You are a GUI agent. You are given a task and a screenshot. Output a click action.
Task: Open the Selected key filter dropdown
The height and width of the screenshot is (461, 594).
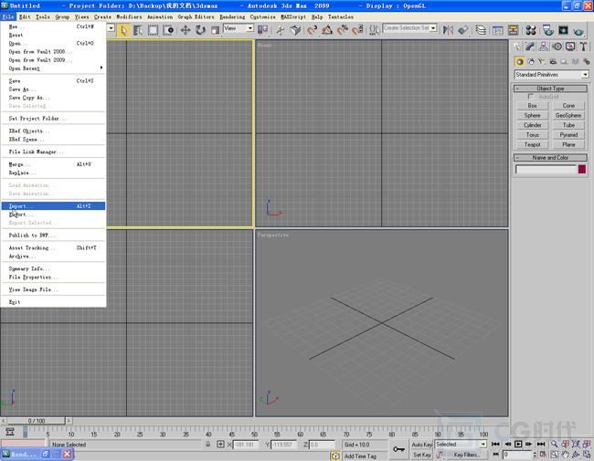[461, 444]
